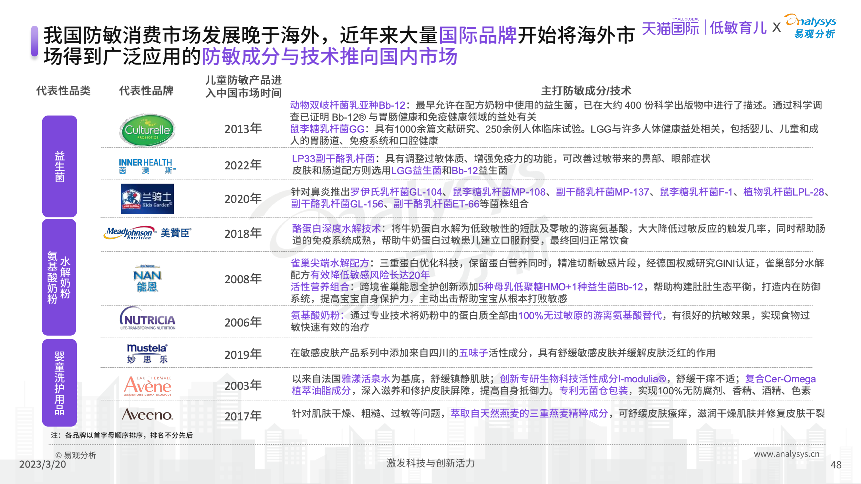Click the MeadJohnson 美赞臣 logo
The height and width of the screenshot is (484, 861).
[x=147, y=233]
